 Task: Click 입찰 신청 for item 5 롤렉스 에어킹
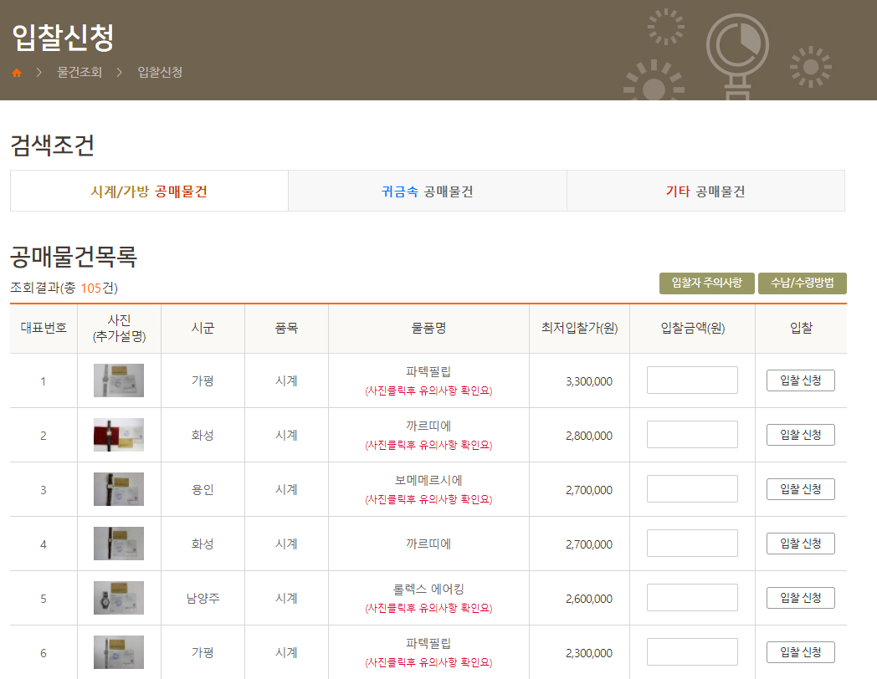pyautogui.click(x=800, y=598)
